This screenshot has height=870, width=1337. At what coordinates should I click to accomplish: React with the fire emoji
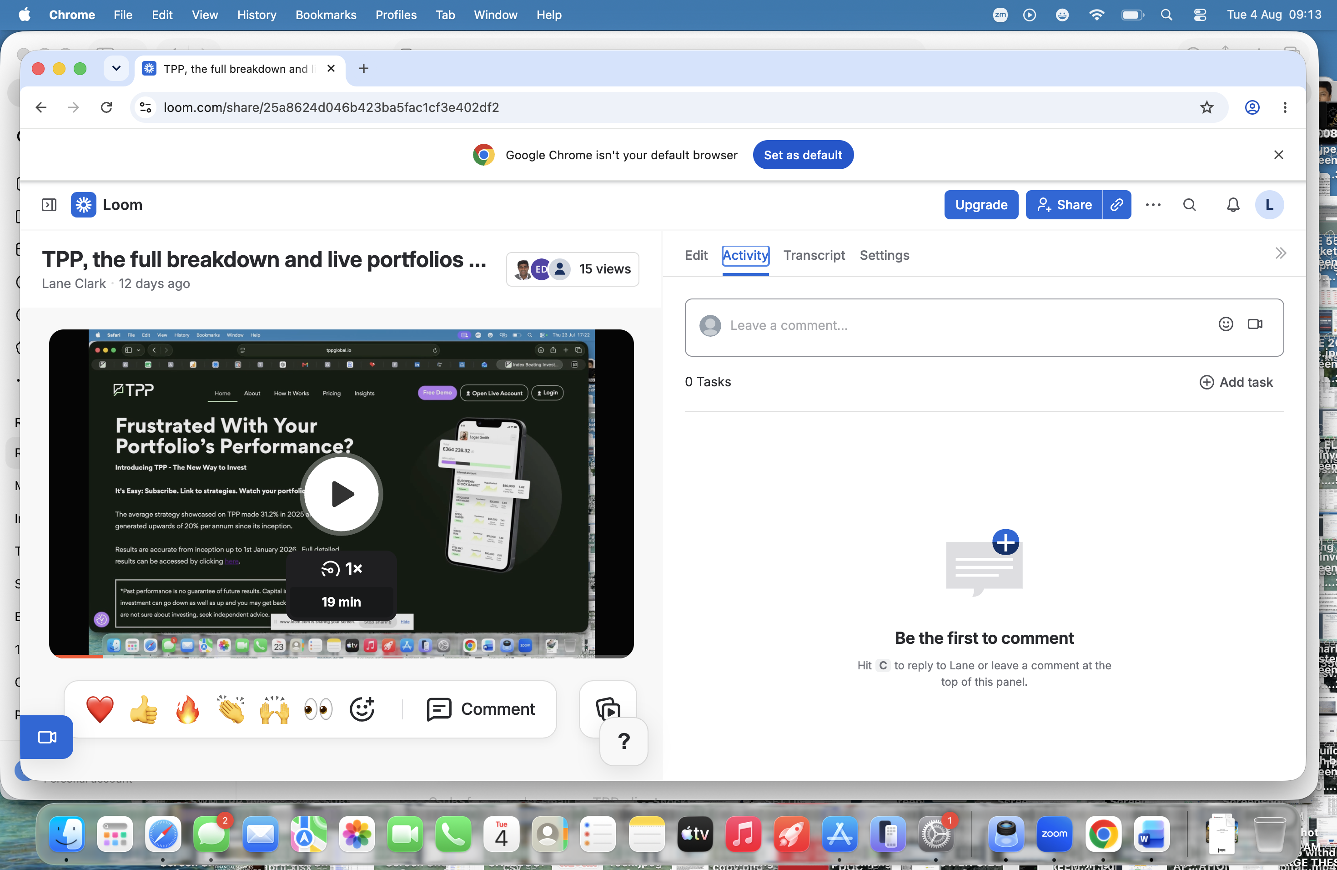187,709
